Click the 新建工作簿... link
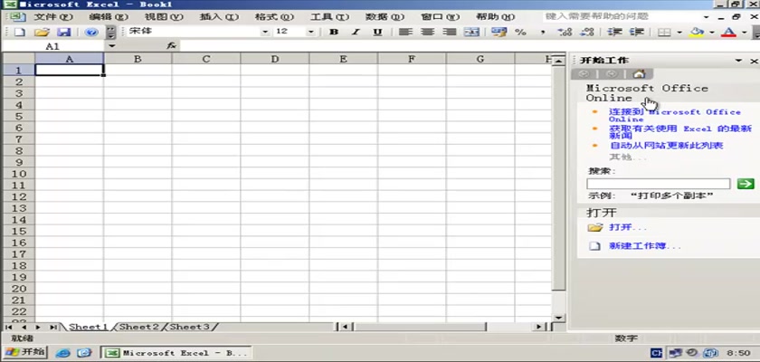 [644, 245]
